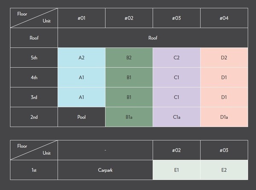
Task: Click the wide Roof cell spanning all units
Action: click(x=153, y=38)
